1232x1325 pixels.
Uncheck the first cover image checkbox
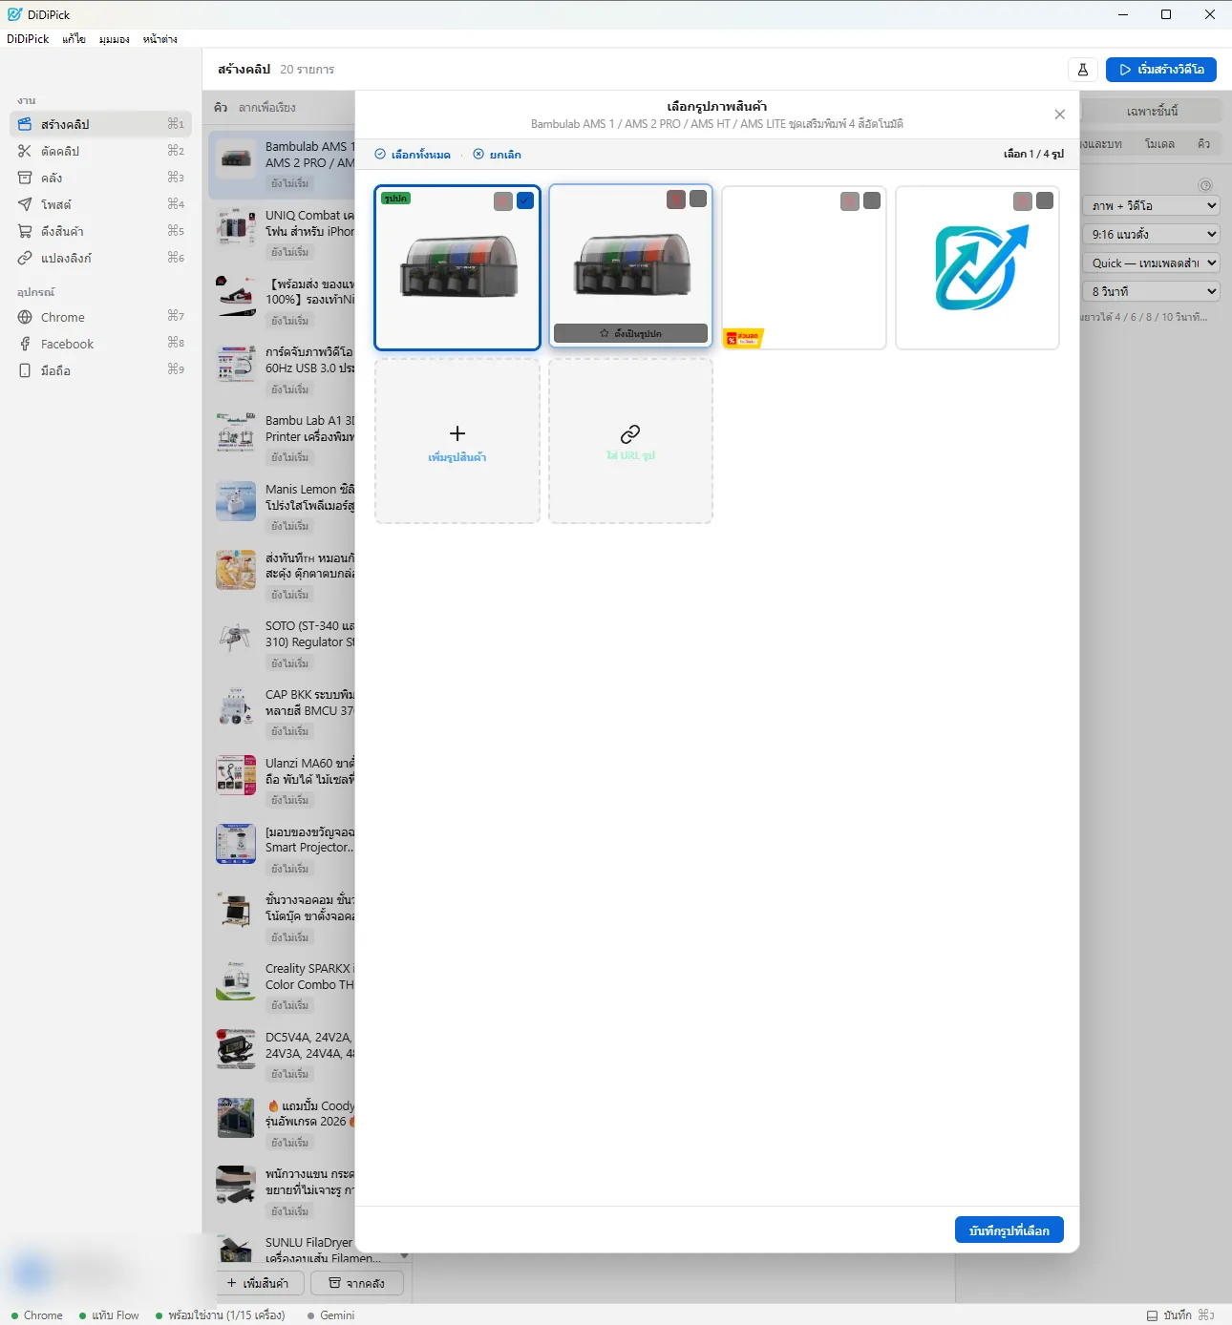525,200
